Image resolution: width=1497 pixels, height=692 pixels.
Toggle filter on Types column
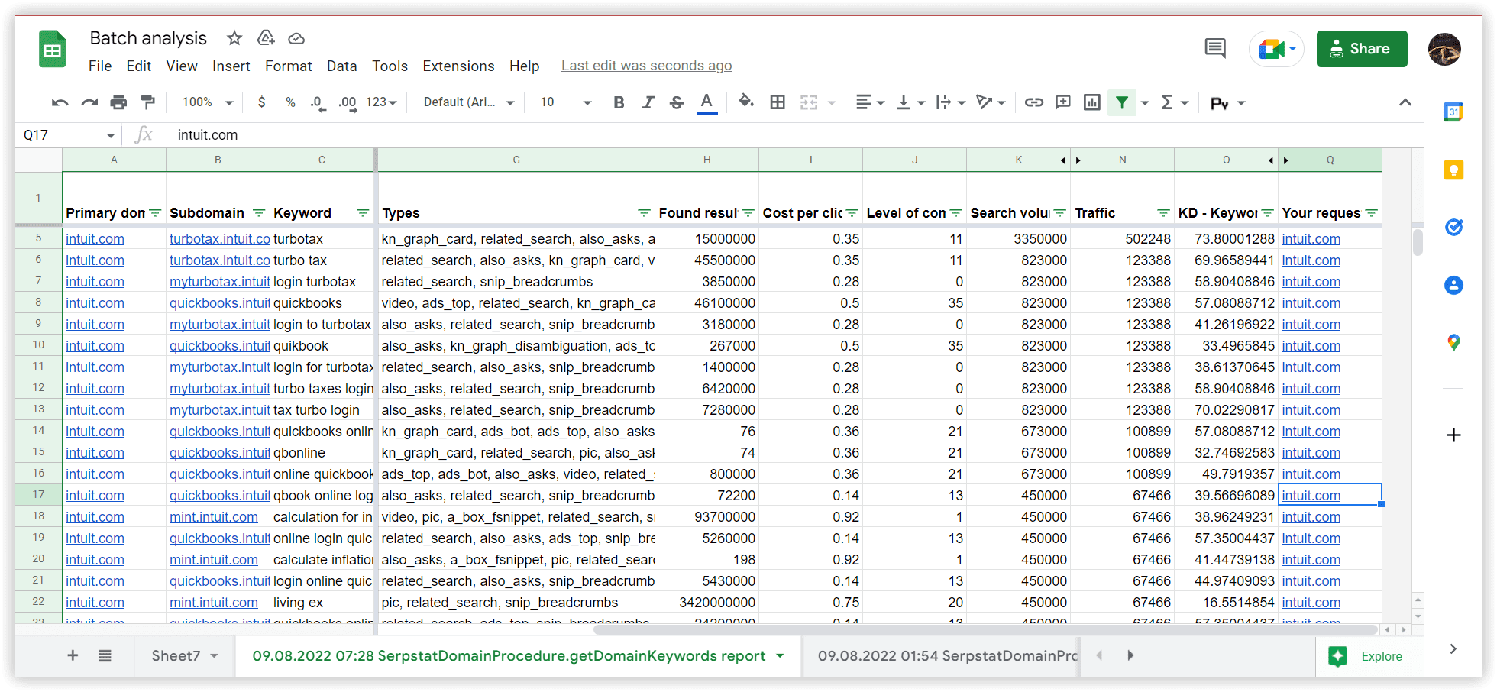pos(644,213)
